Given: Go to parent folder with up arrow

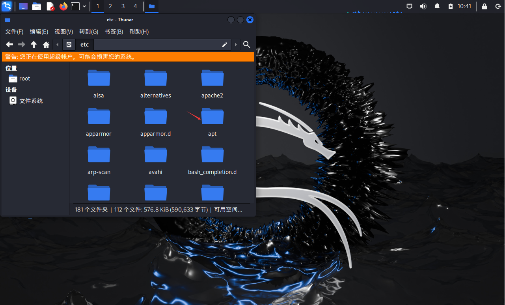Looking at the screenshot, I should click(34, 45).
